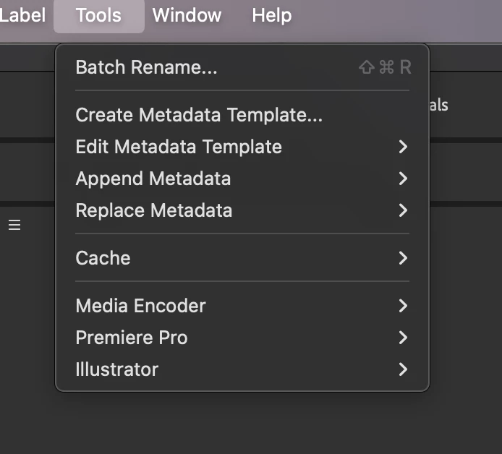This screenshot has height=454, width=502.
Task: Expand the Premiere Pro submenu chevron
Action: pyautogui.click(x=403, y=338)
